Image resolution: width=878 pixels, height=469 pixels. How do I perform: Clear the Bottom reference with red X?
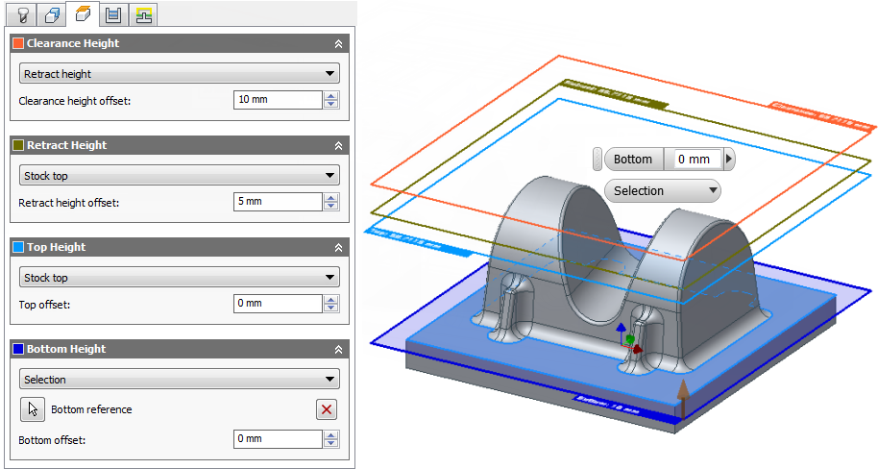click(327, 409)
